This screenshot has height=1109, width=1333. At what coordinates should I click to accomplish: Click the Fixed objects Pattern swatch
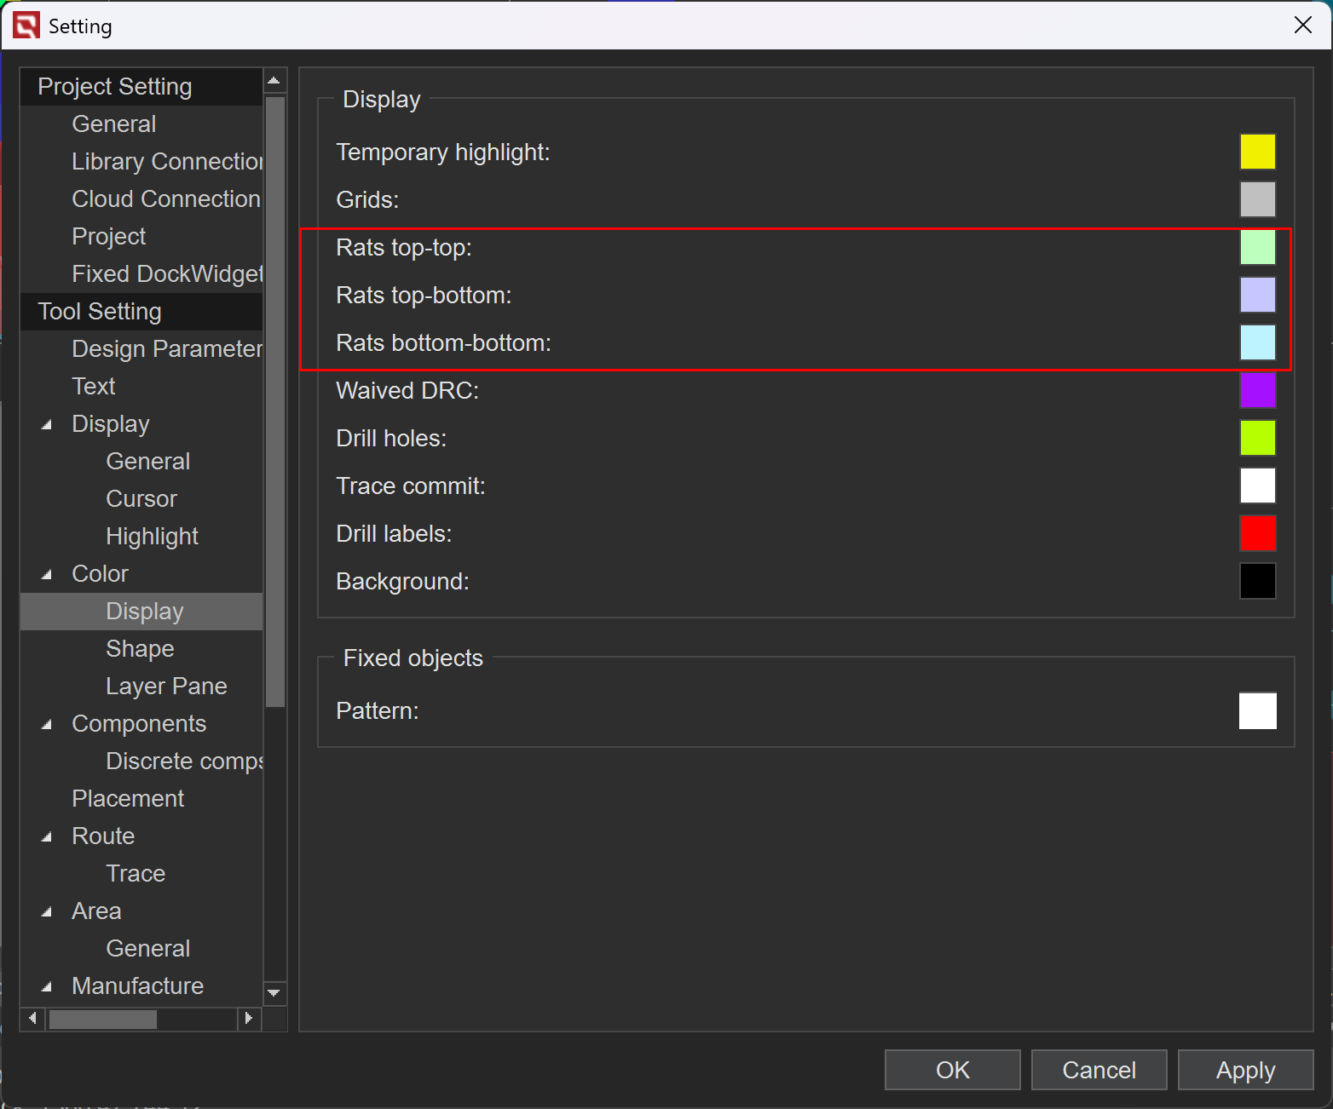point(1257,710)
